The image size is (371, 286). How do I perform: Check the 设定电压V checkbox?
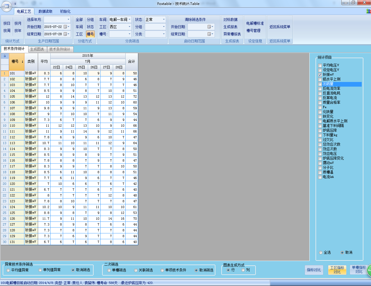(x=320, y=70)
